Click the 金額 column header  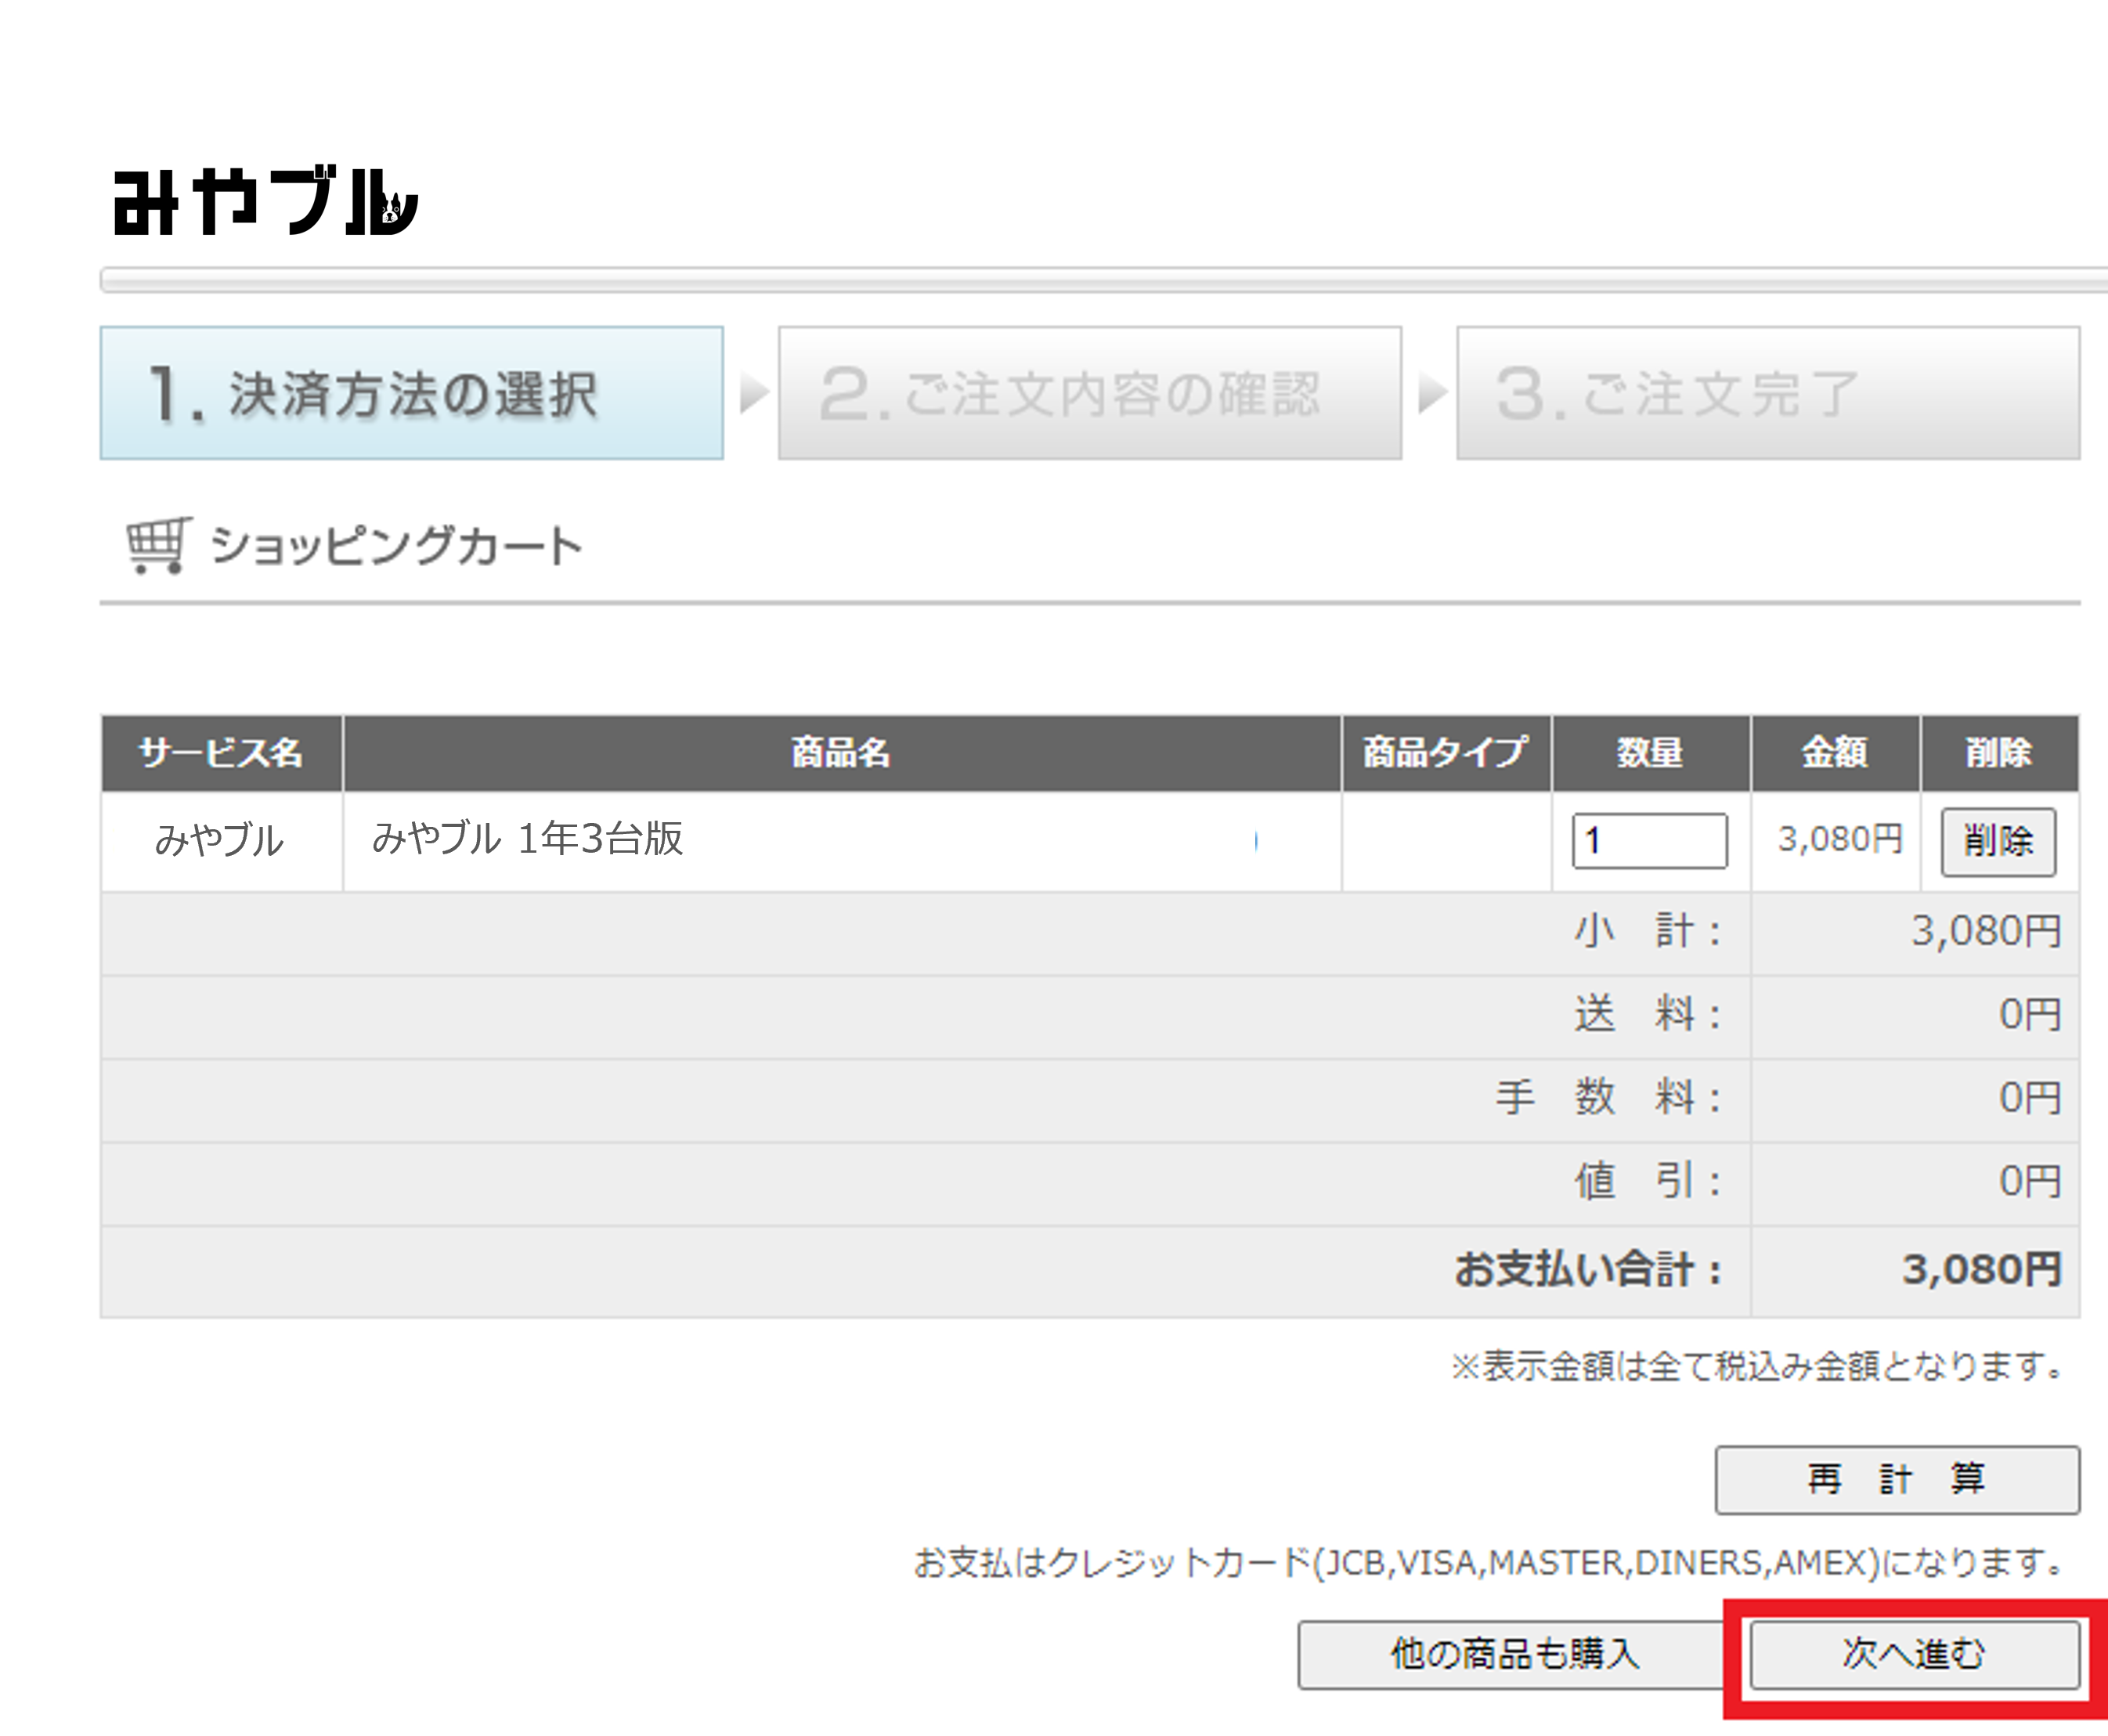[x=1835, y=753]
